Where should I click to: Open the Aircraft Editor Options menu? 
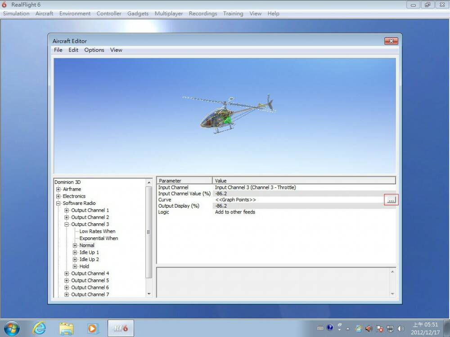click(x=94, y=50)
